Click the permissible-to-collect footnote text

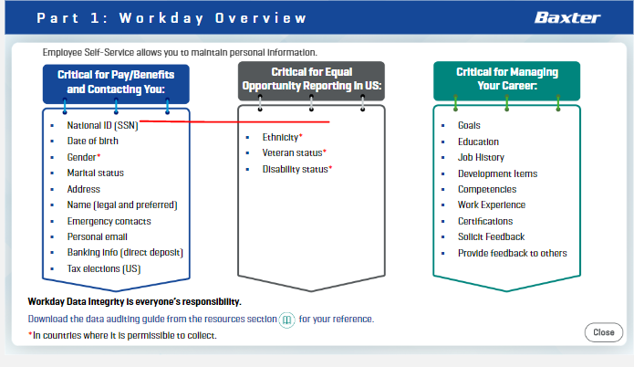[x=122, y=335]
